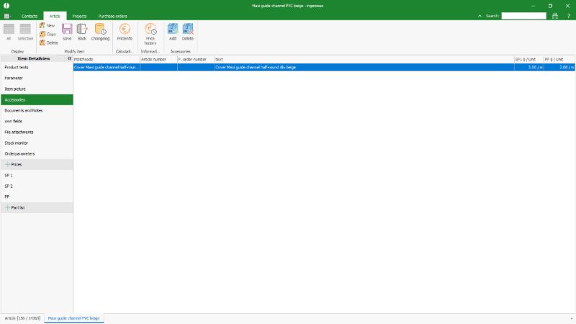Image resolution: width=576 pixels, height=324 pixels.
Task: Open the Purchase orders tab
Action: 112,15
